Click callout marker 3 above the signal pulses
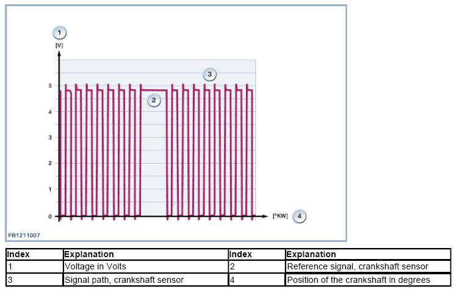Screen dimensions: 454x292 (209, 75)
